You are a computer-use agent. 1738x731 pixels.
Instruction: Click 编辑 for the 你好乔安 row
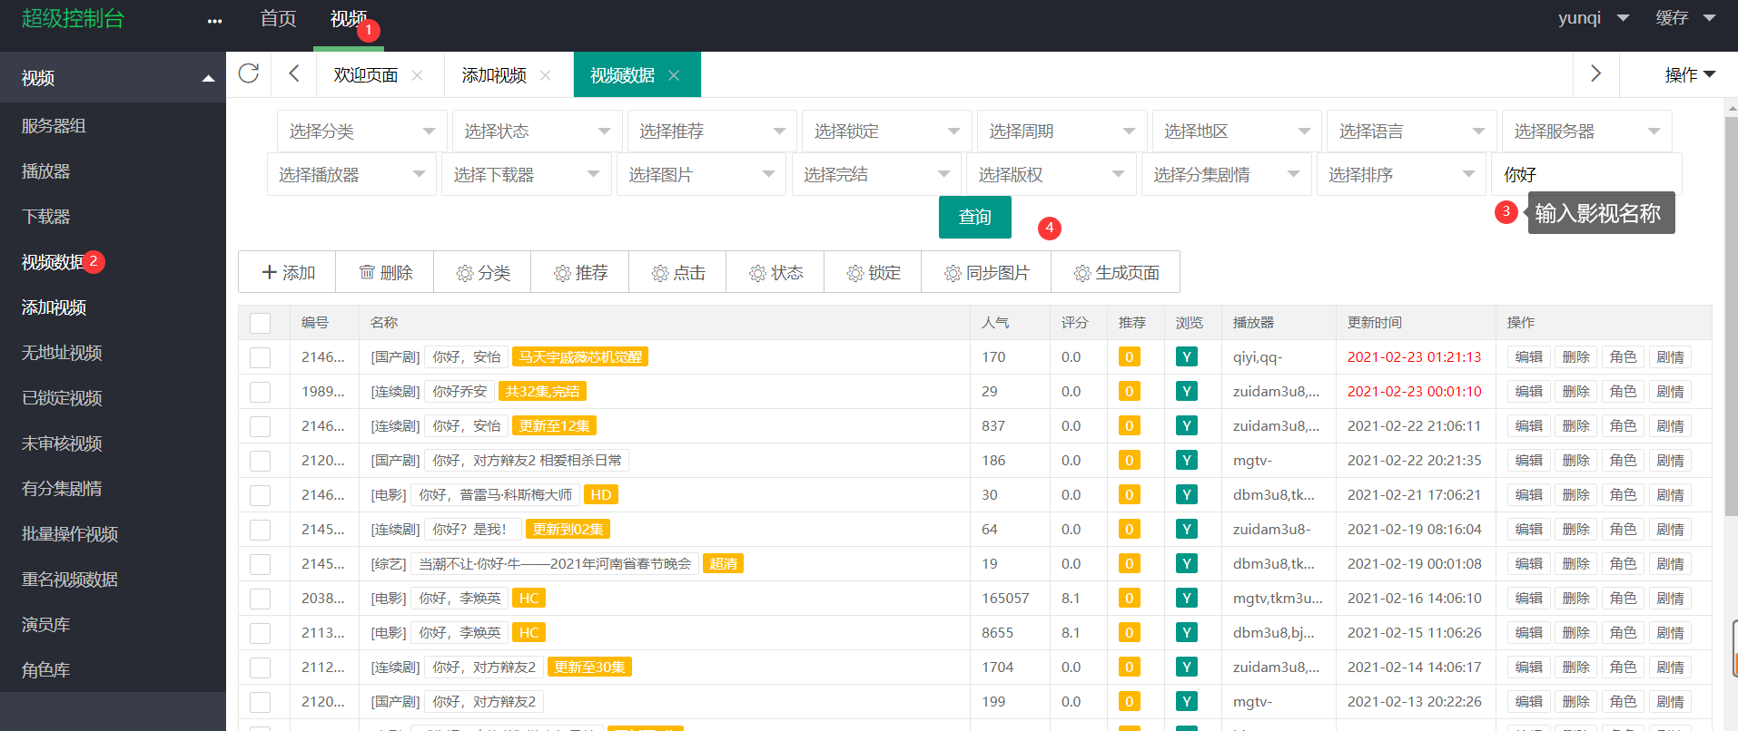(x=1528, y=392)
